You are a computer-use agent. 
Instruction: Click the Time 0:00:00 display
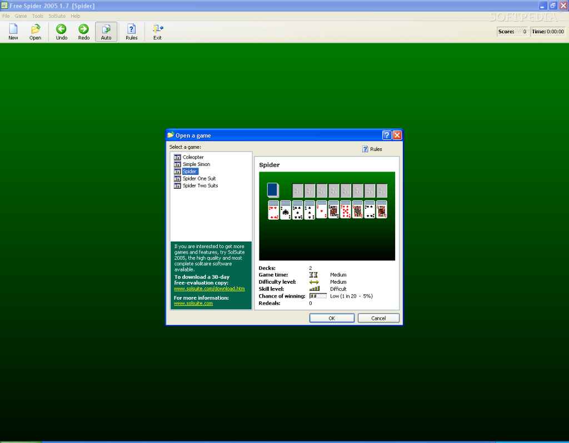point(548,32)
